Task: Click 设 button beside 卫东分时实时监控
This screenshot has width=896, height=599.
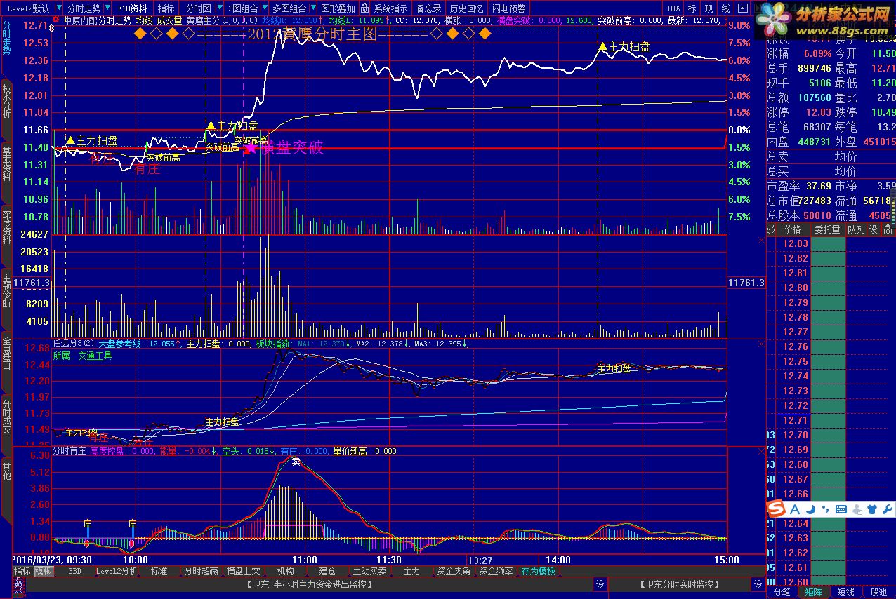Action: (758, 584)
